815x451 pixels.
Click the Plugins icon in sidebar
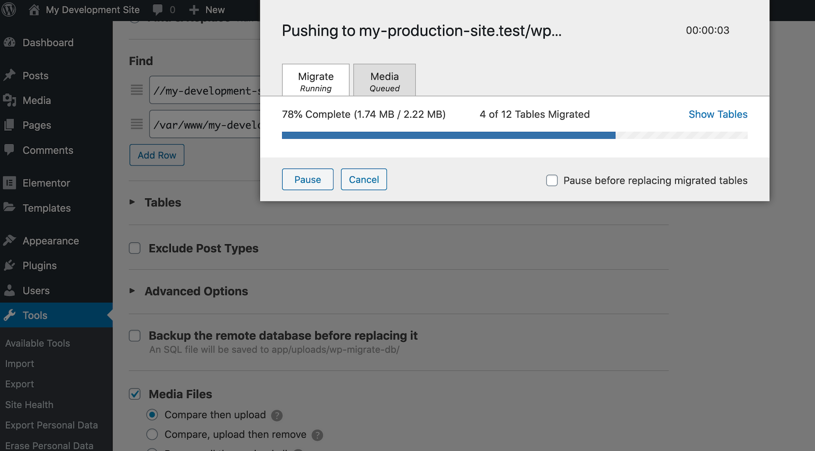(x=9, y=265)
